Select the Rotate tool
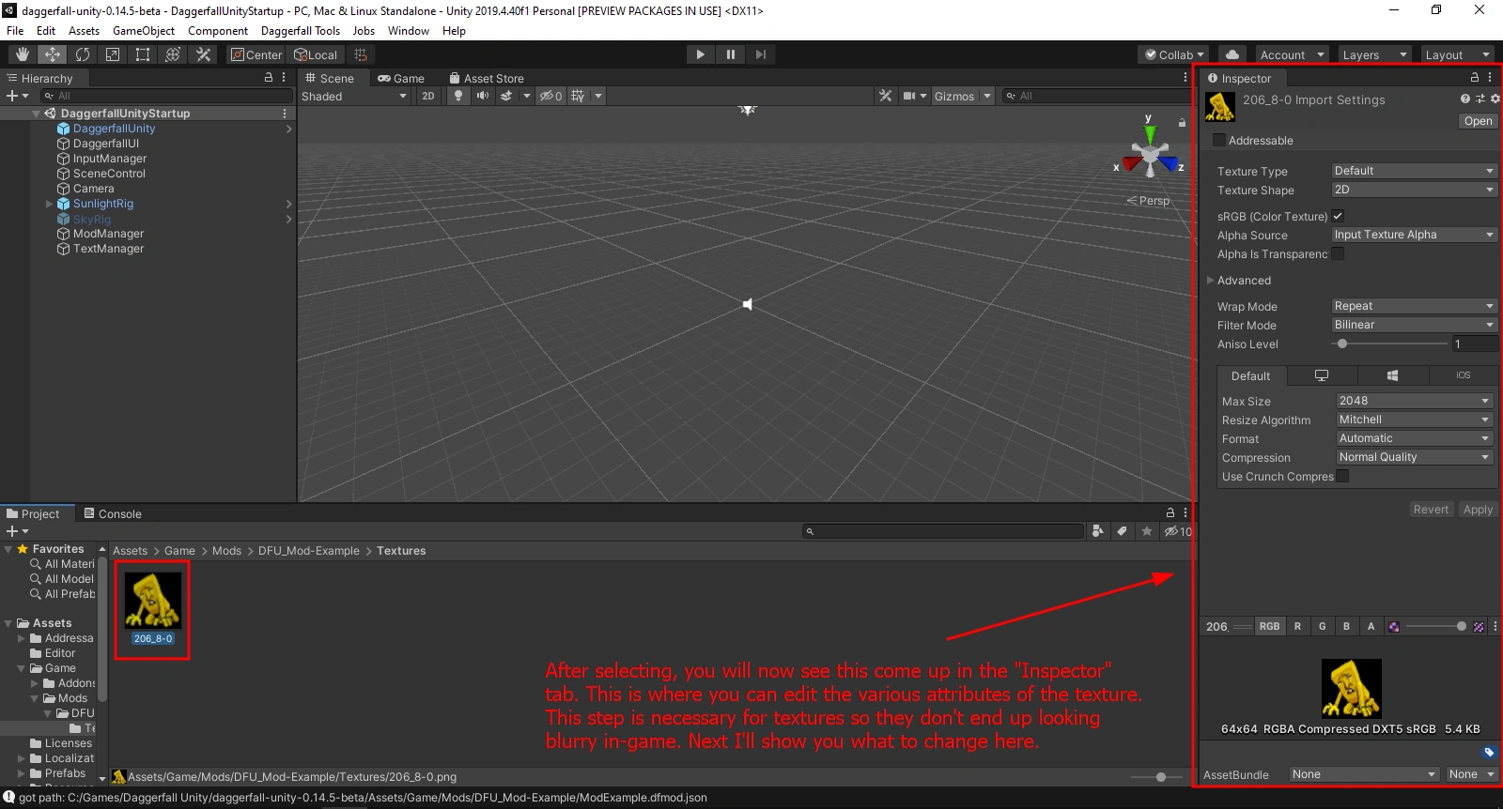 (x=83, y=54)
